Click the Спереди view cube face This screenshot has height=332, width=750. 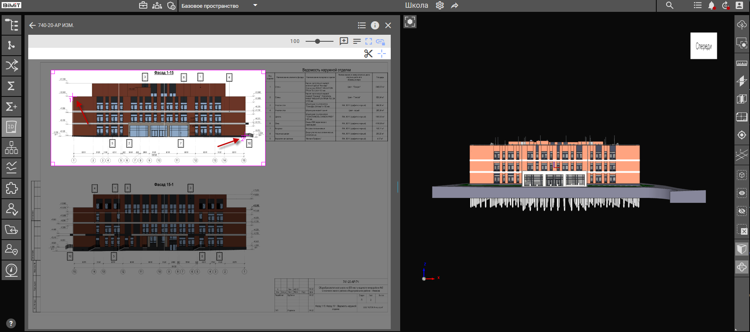tap(703, 46)
